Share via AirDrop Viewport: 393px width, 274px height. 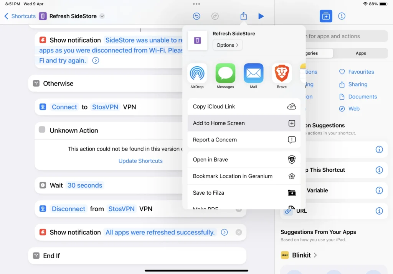tap(197, 76)
